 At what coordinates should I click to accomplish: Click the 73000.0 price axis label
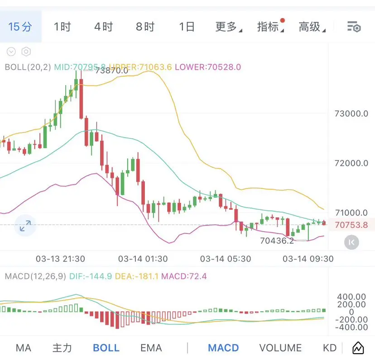pos(351,114)
